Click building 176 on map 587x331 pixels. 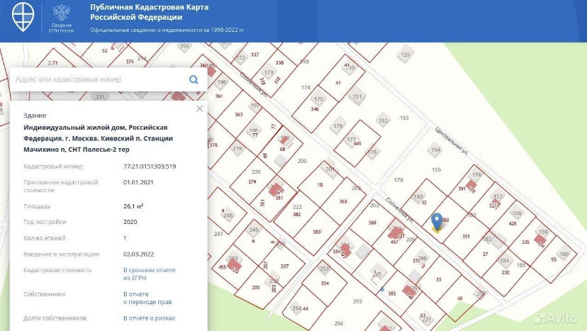click(337, 126)
